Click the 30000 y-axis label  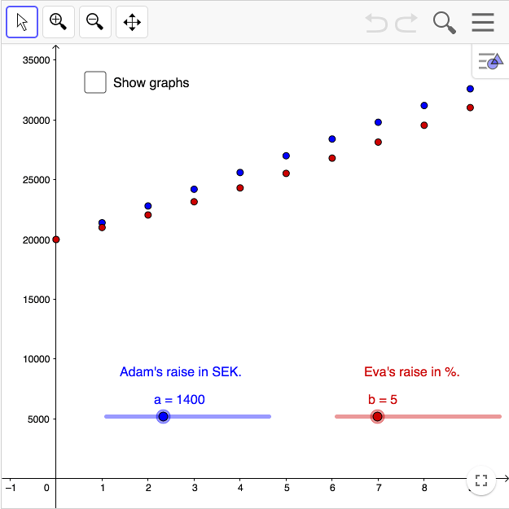[x=37, y=121]
